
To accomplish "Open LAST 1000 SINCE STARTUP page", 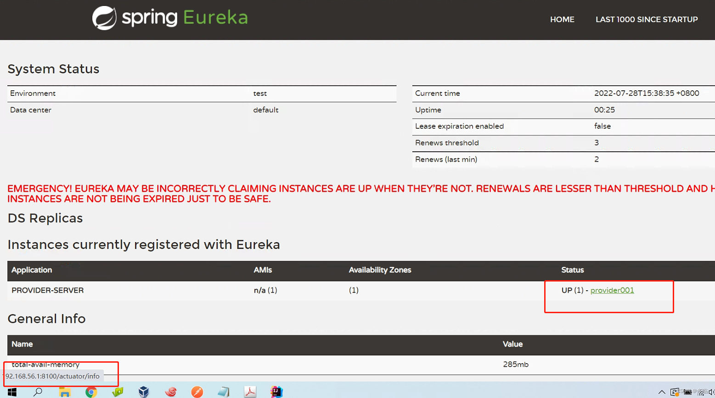I will point(647,19).
